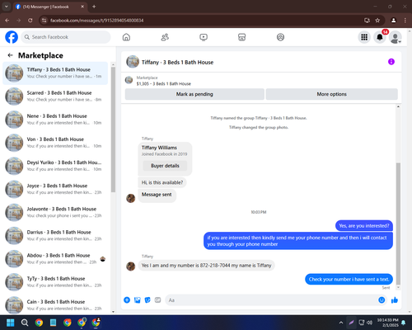Viewport: 412px width, 330px height.
Task: Open the tab search dropdown arrow
Action: (7, 7)
